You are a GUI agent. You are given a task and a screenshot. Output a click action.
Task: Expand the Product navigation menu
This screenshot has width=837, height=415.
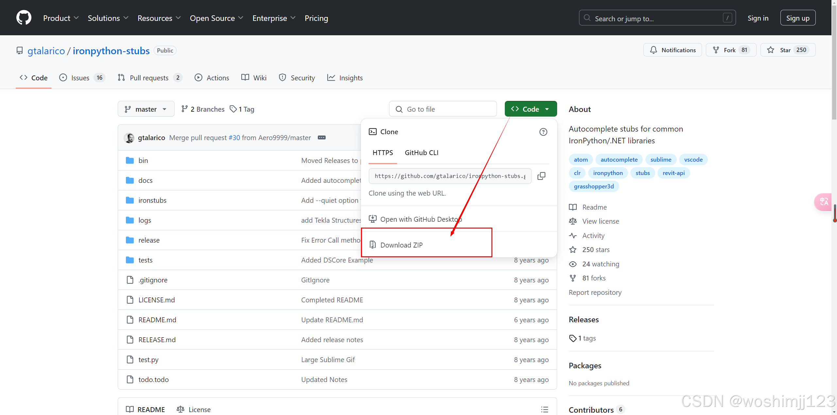tap(60, 18)
